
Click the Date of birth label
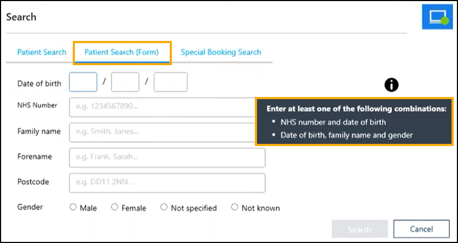tap(39, 84)
